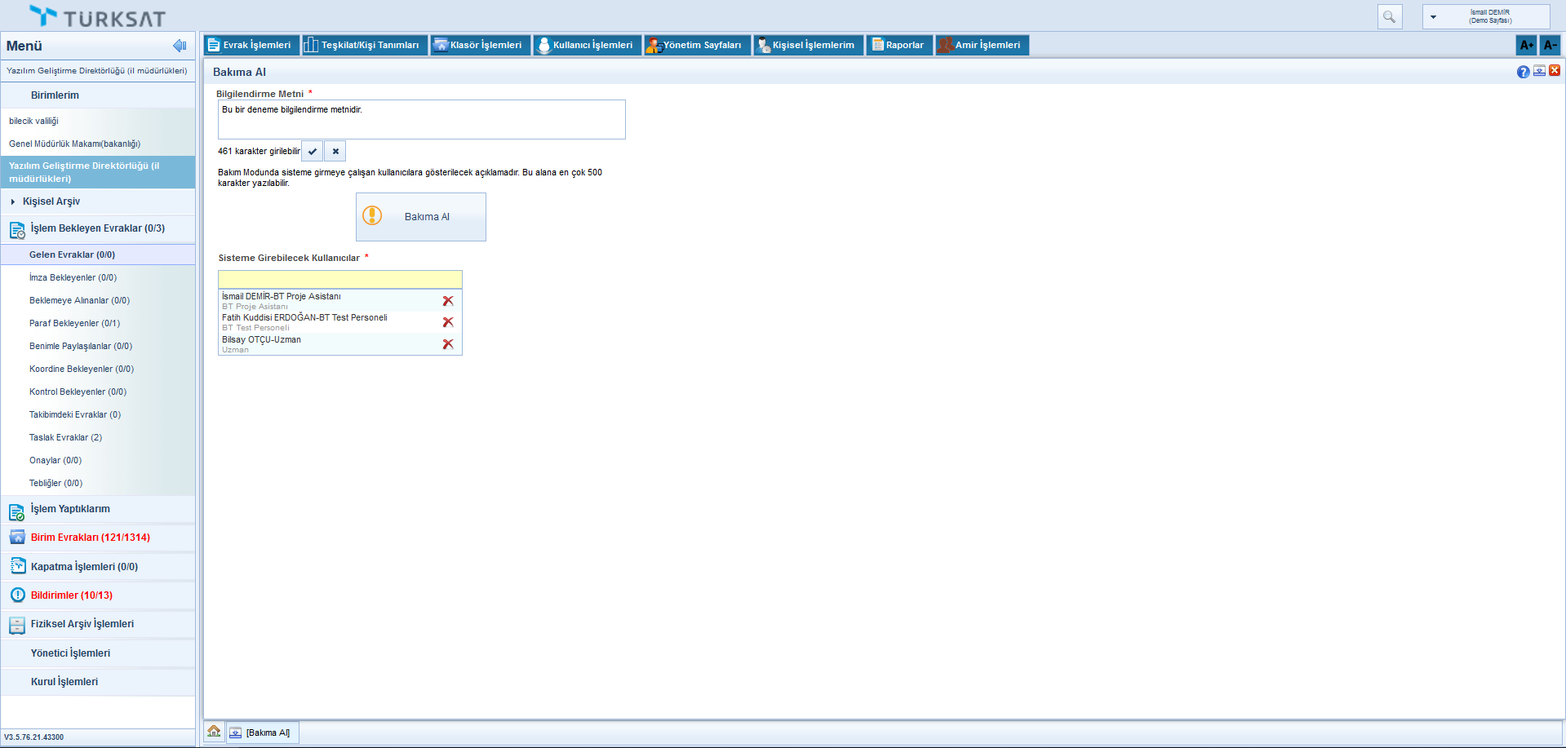Open the user profile dropdown arrow
The height and width of the screenshot is (748, 1566).
coord(1433,16)
